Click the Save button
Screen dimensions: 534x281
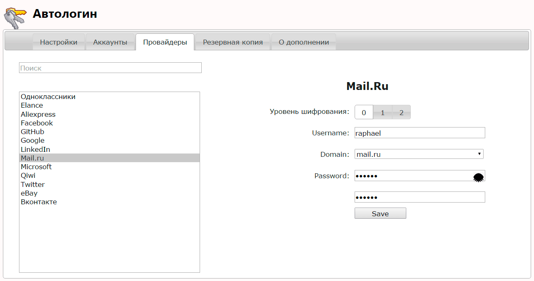380,213
